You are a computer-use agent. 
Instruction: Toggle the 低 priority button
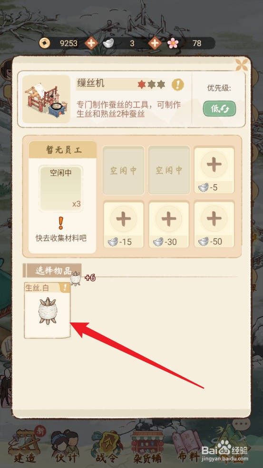pyautogui.click(x=219, y=108)
